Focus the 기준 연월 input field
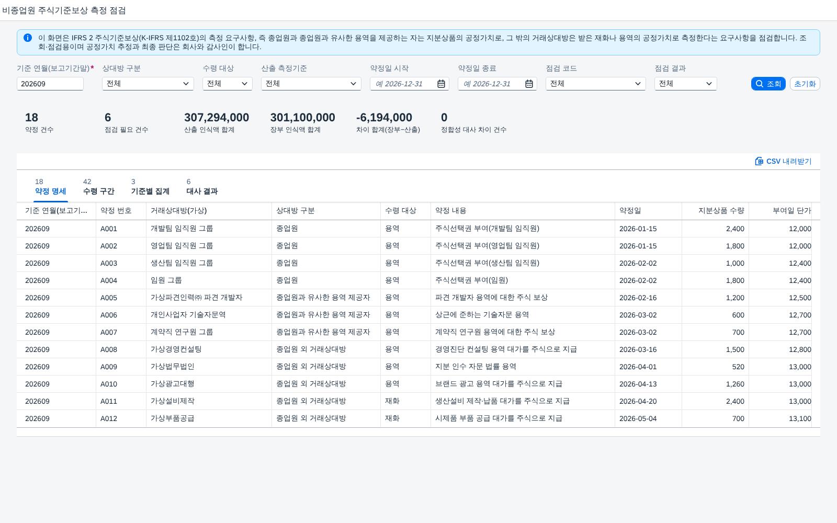Image resolution: width=837 pixels, height=523 pixels. (x=50, y=84)
